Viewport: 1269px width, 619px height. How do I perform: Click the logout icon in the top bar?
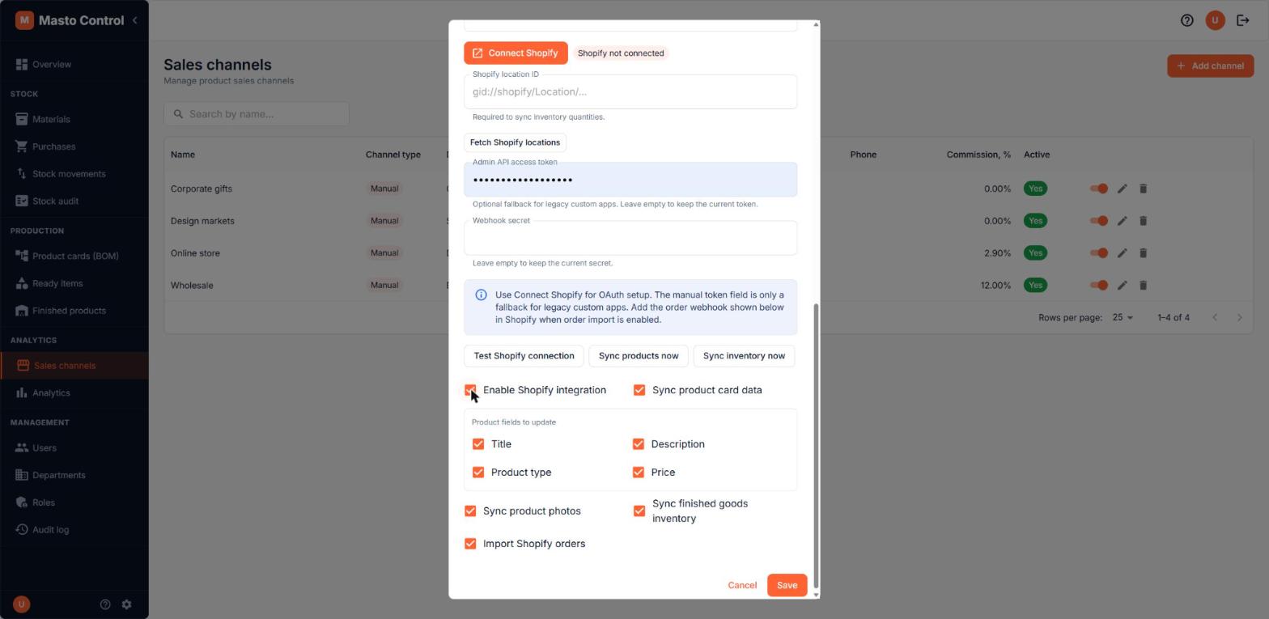[x=1243, y=20]
